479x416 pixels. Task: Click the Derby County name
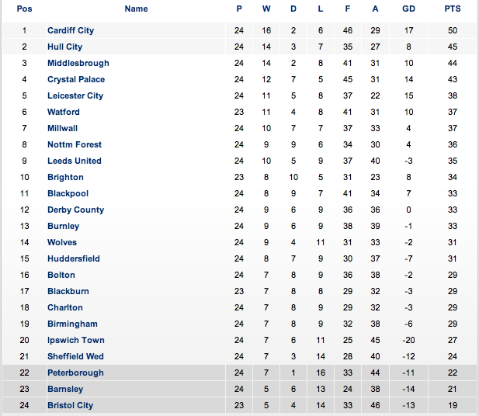tap(75, 210)
